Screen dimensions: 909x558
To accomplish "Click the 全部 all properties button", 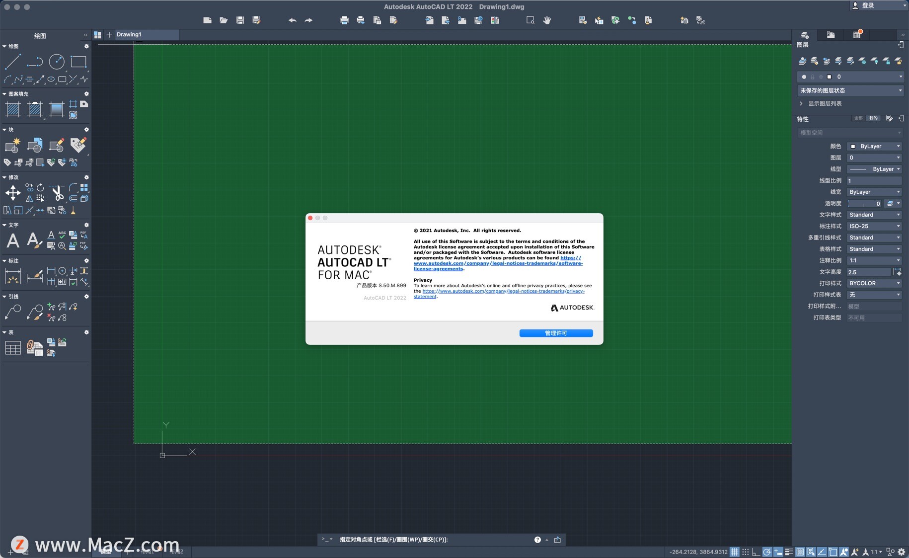I will click(859, 118).
